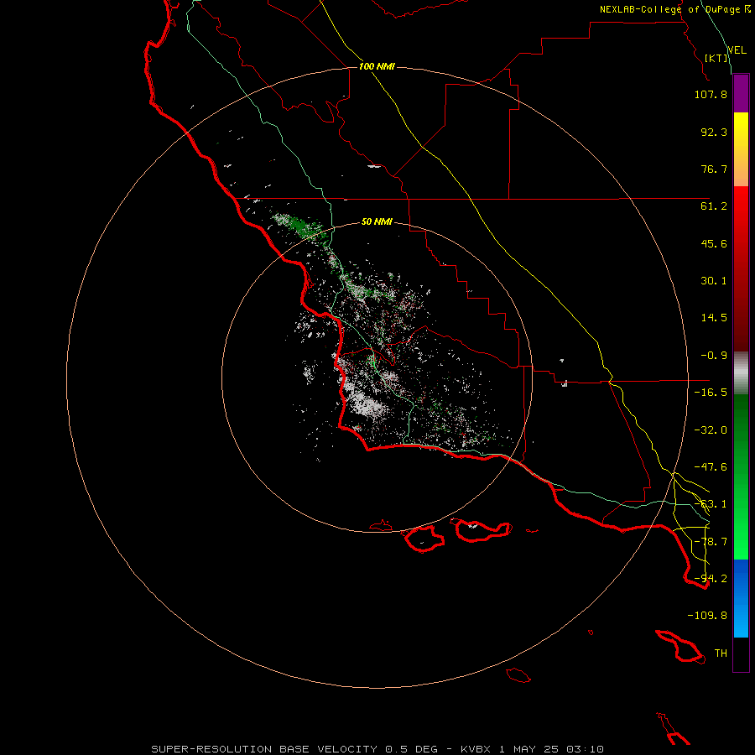Pick the purple segment of the color bar
This screenshot has height=755, width=755.
point(741,93)
